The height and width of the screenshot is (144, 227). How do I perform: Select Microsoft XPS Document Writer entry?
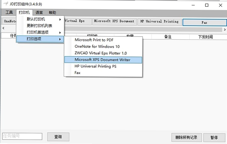(103, 60)
